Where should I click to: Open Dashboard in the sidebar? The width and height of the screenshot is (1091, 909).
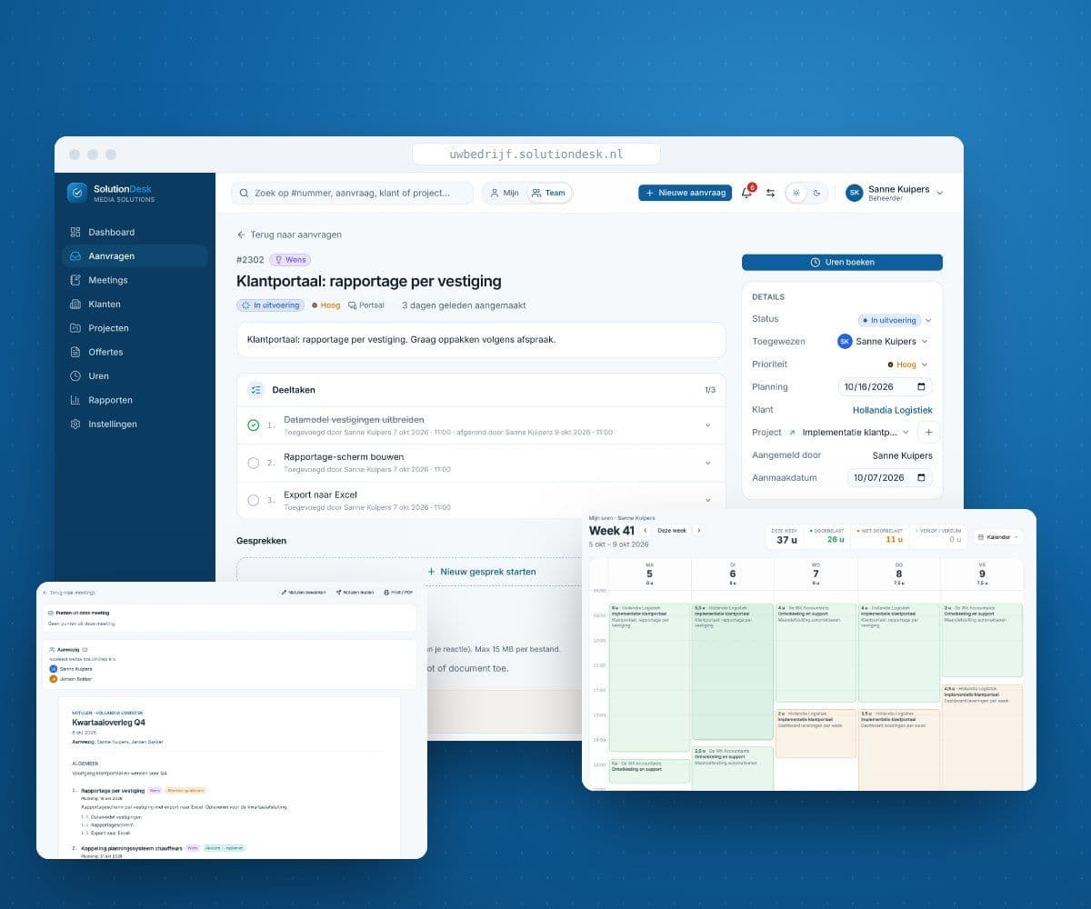click(135, 232)
